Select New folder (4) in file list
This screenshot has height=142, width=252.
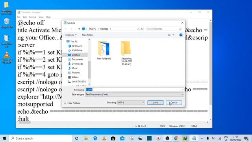pos(104,50)
